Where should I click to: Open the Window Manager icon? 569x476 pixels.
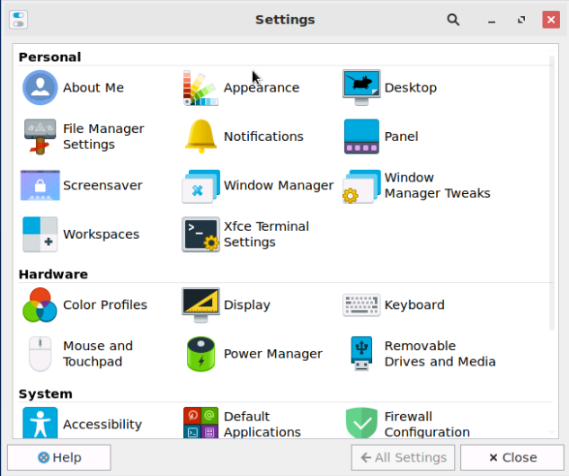point(200,186)
